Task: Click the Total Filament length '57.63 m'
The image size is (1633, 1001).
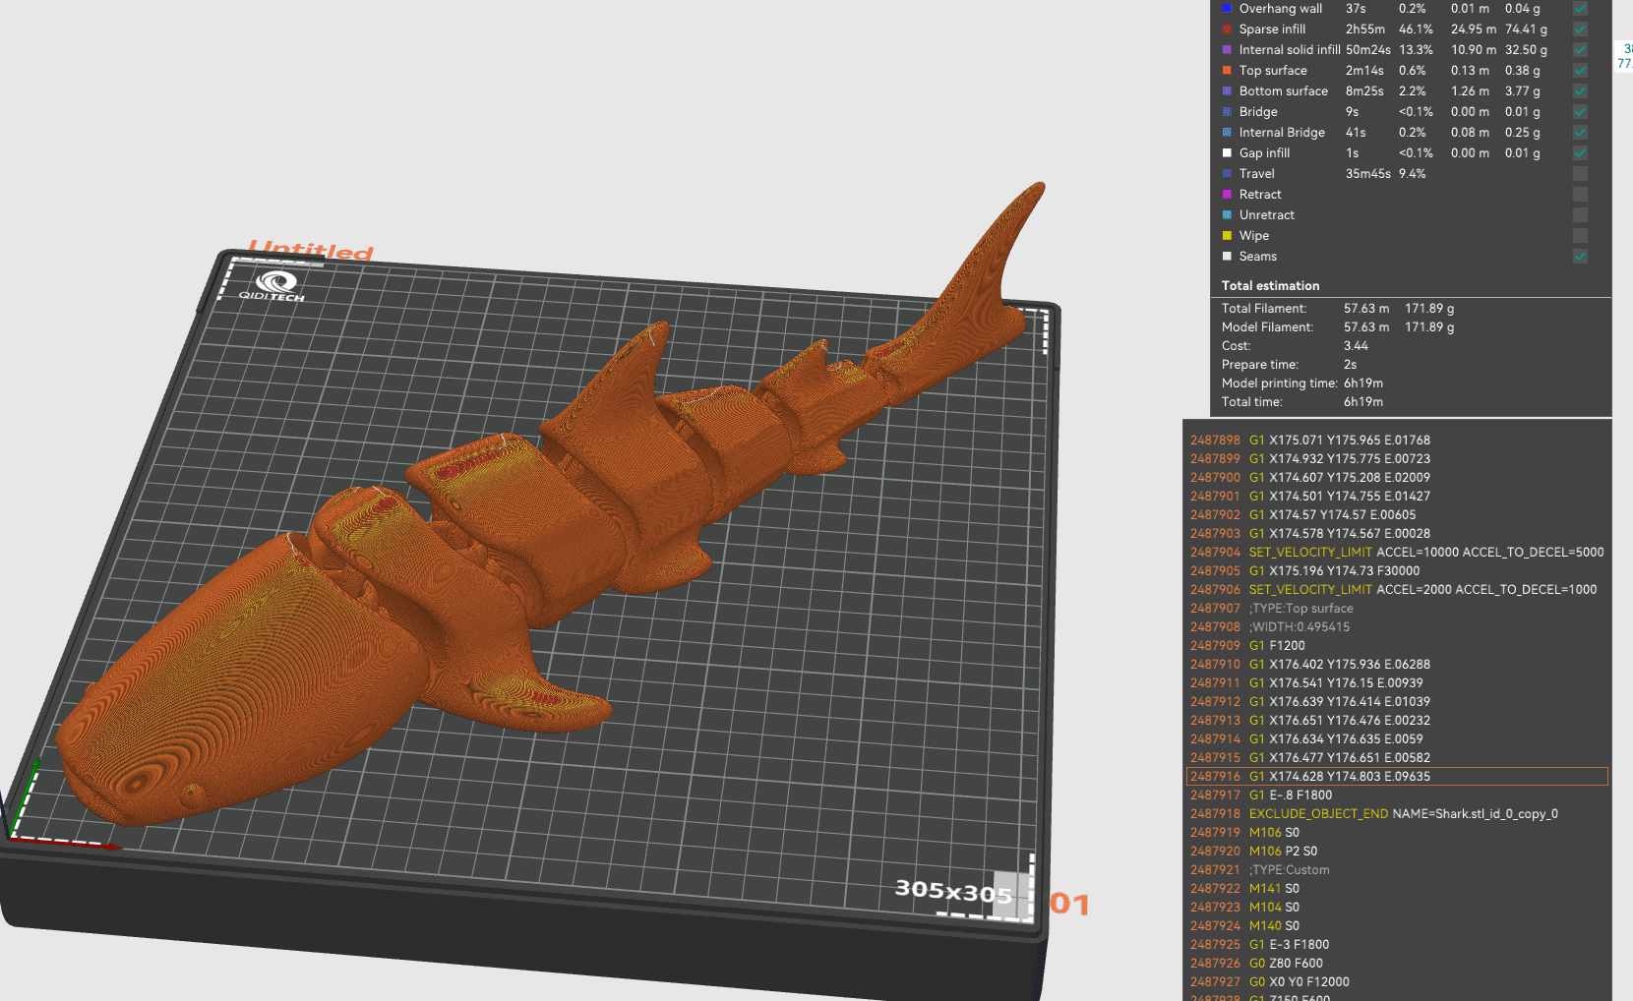Action: tap(1366, 309)
